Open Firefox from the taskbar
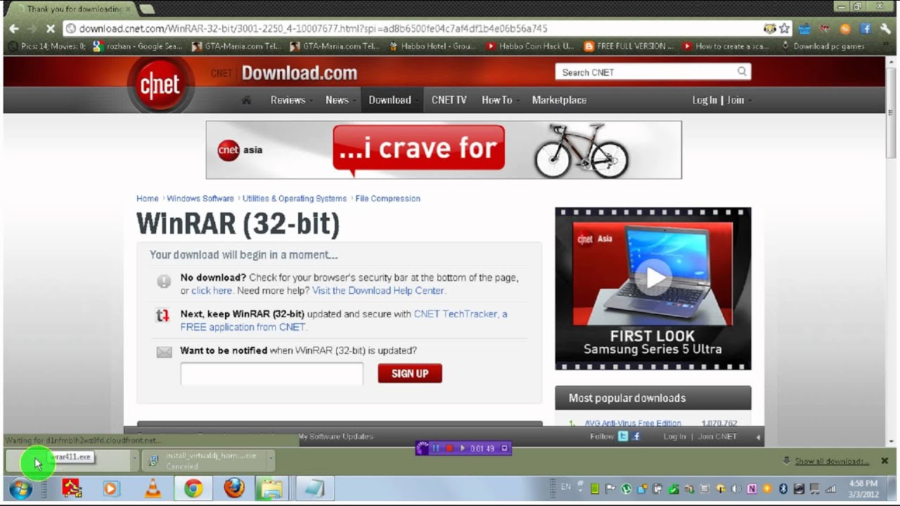900x506 pixels. 234,488
